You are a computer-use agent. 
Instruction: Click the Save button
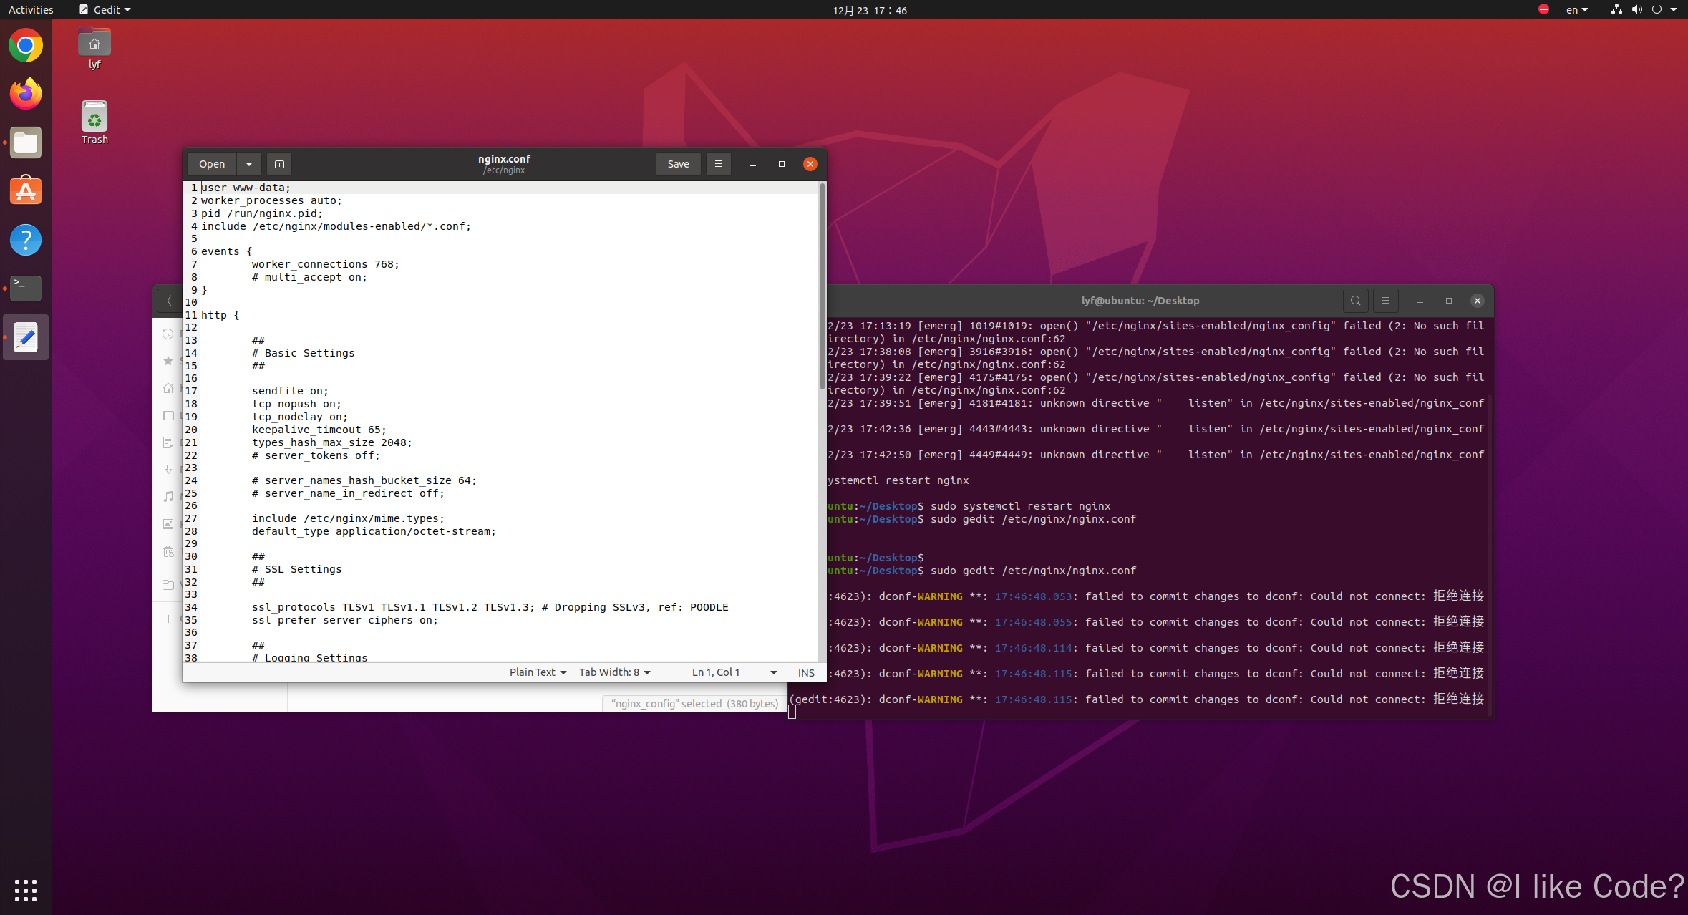pyautogui.click(x=678, y=164)
